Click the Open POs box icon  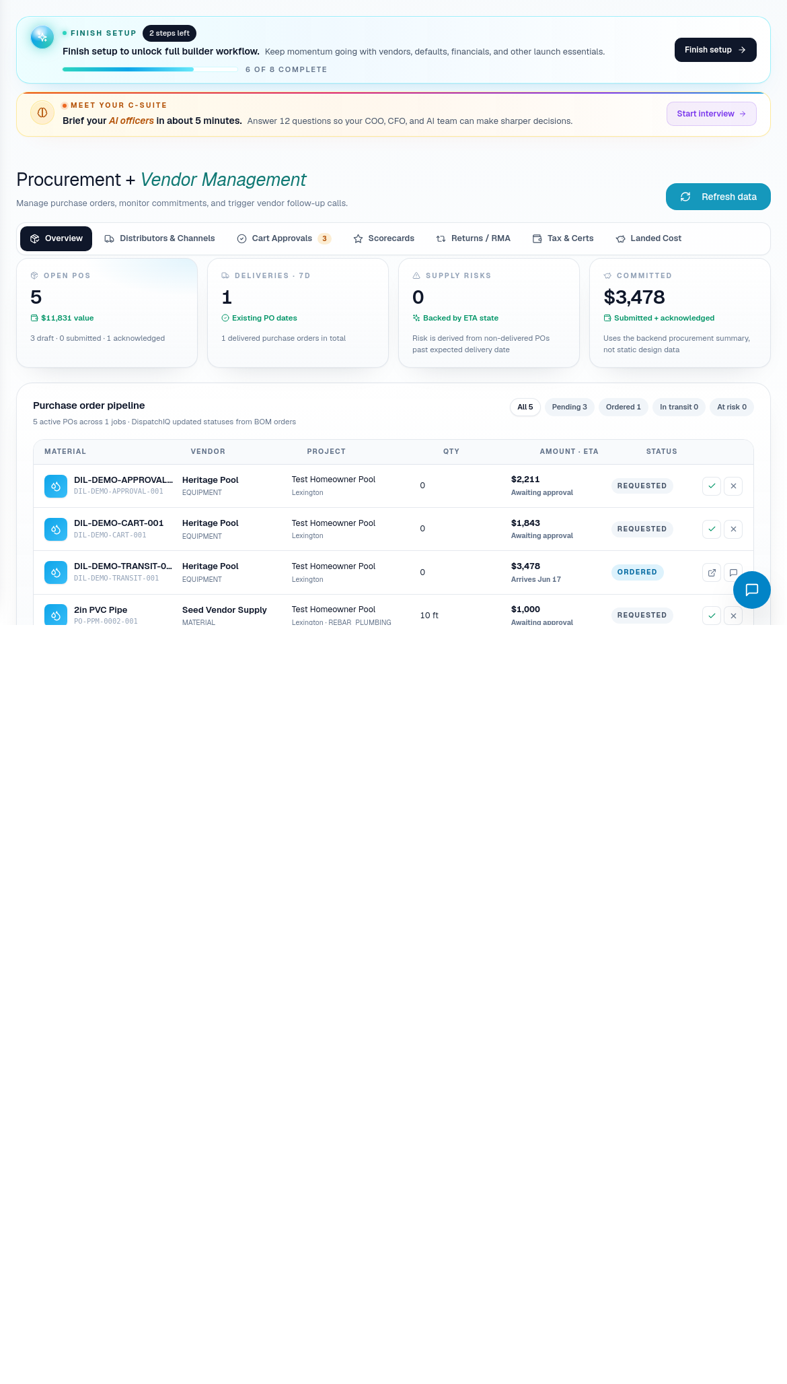click(x=34, y=275)
